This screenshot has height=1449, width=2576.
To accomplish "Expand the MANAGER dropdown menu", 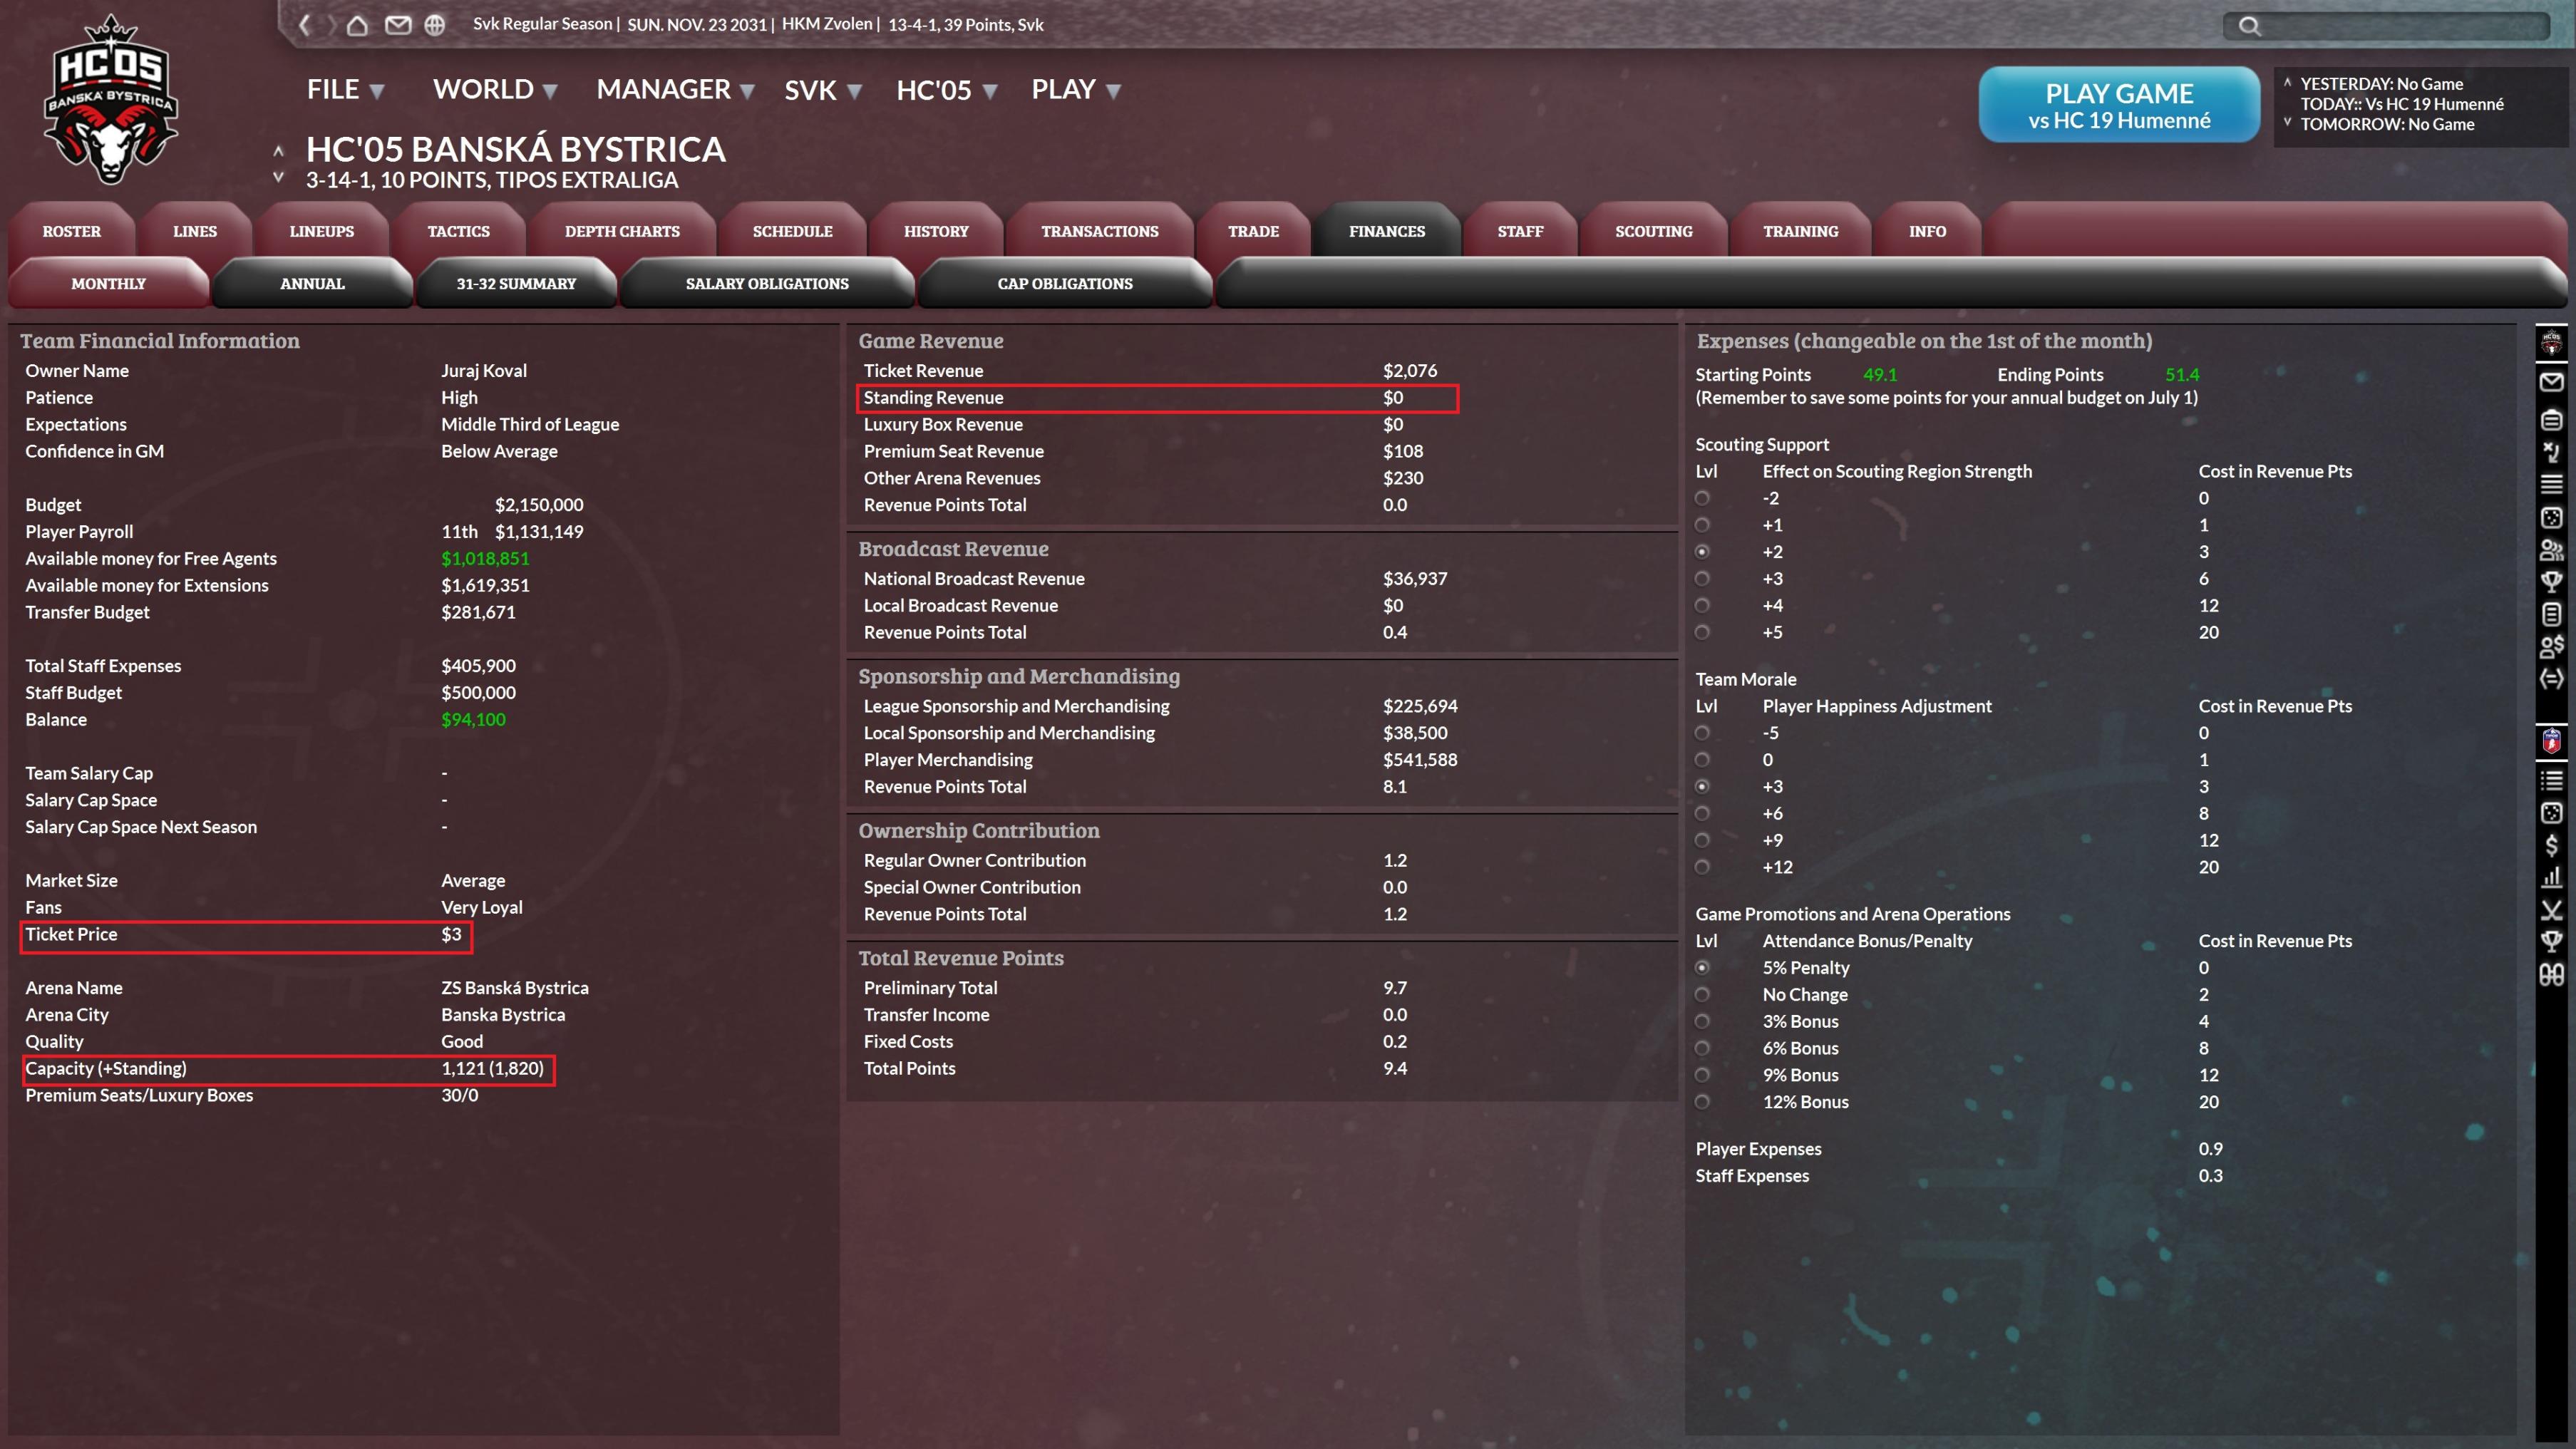I will point(674,90).
